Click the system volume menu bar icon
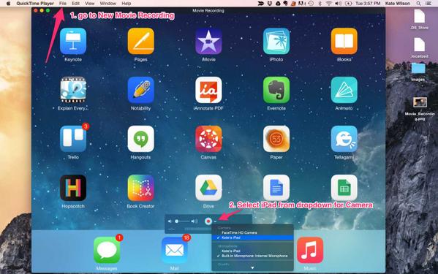This screenshot has width=438, height=274. point(339,4)
